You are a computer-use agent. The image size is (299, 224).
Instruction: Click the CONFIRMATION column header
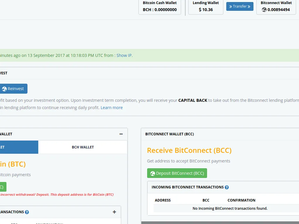241,200
